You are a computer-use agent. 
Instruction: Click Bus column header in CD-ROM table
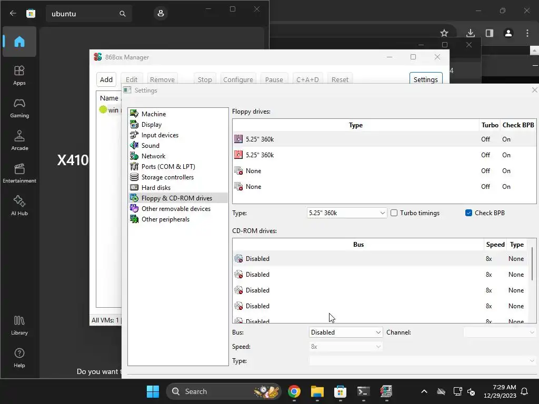pos(358,245)
